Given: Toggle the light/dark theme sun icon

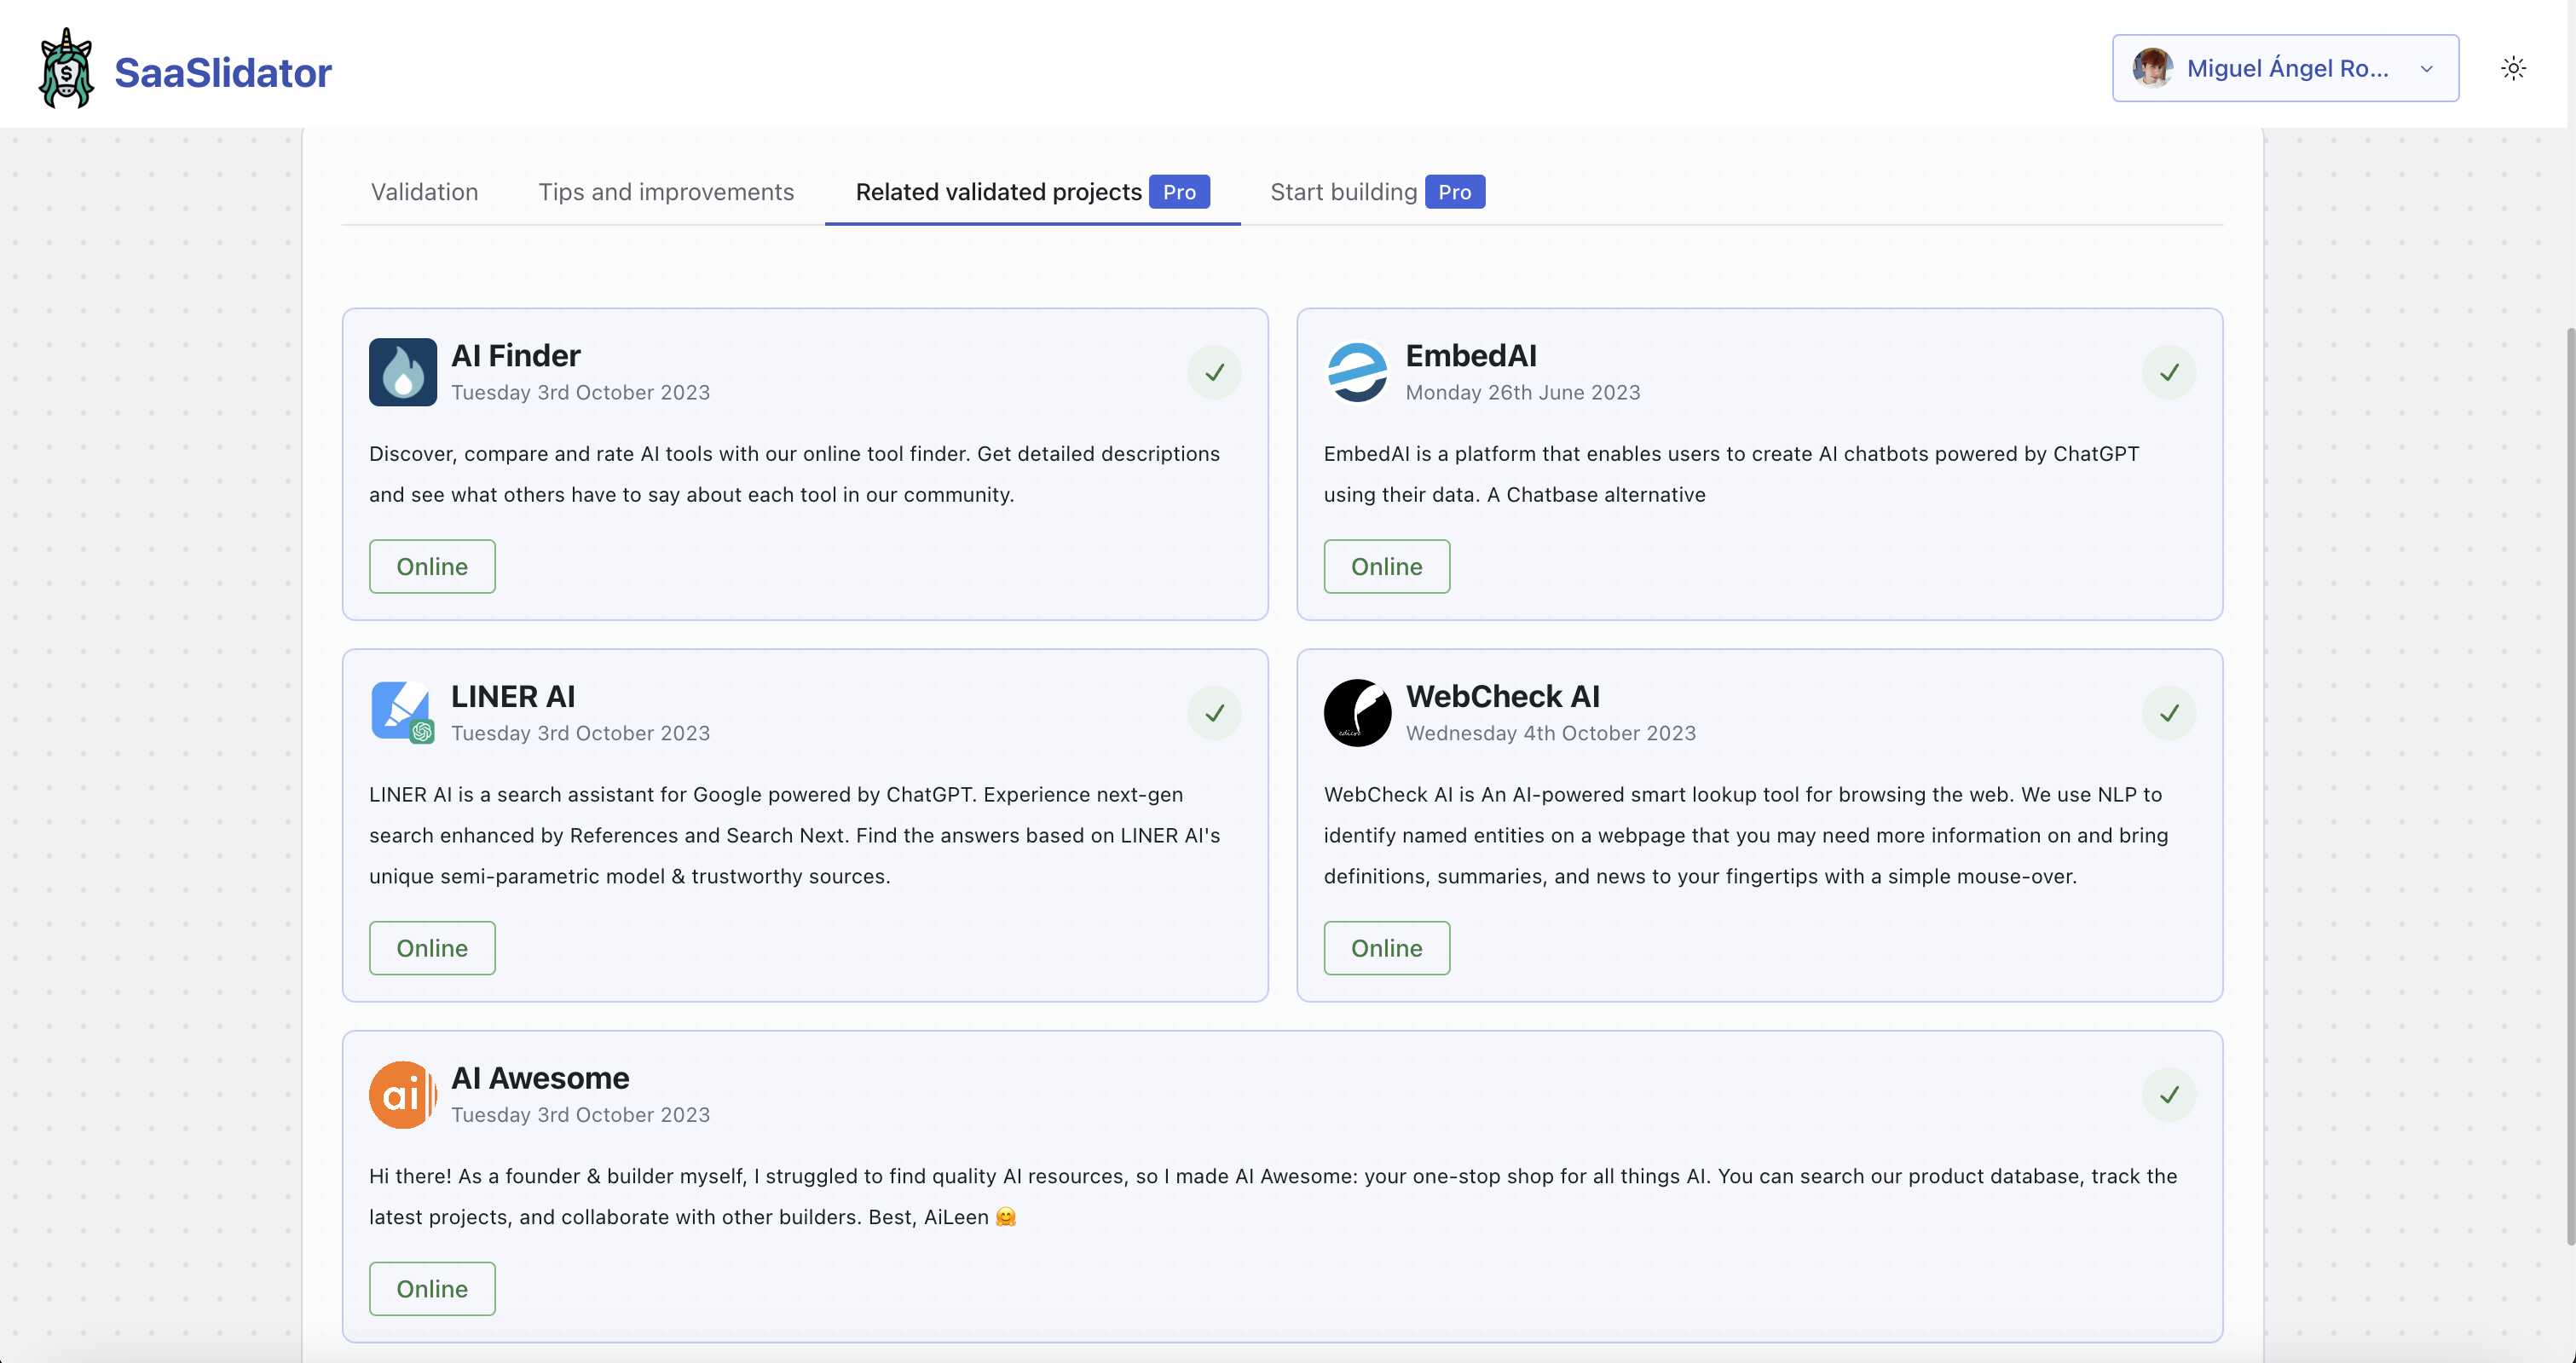Looking at the screenshot, I should [2513, 68].
